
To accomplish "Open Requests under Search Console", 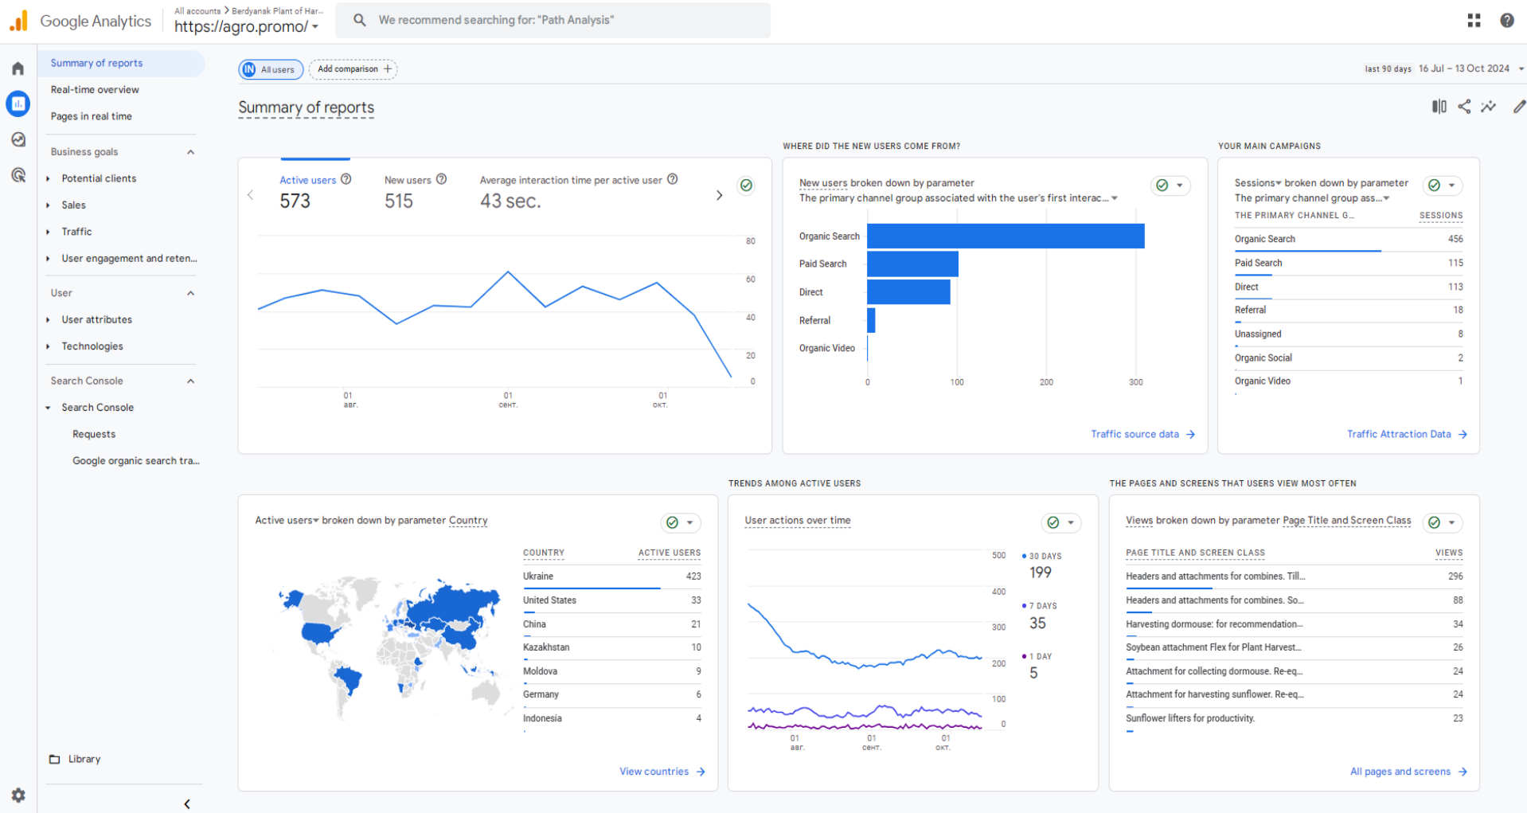I will point(94,434).
